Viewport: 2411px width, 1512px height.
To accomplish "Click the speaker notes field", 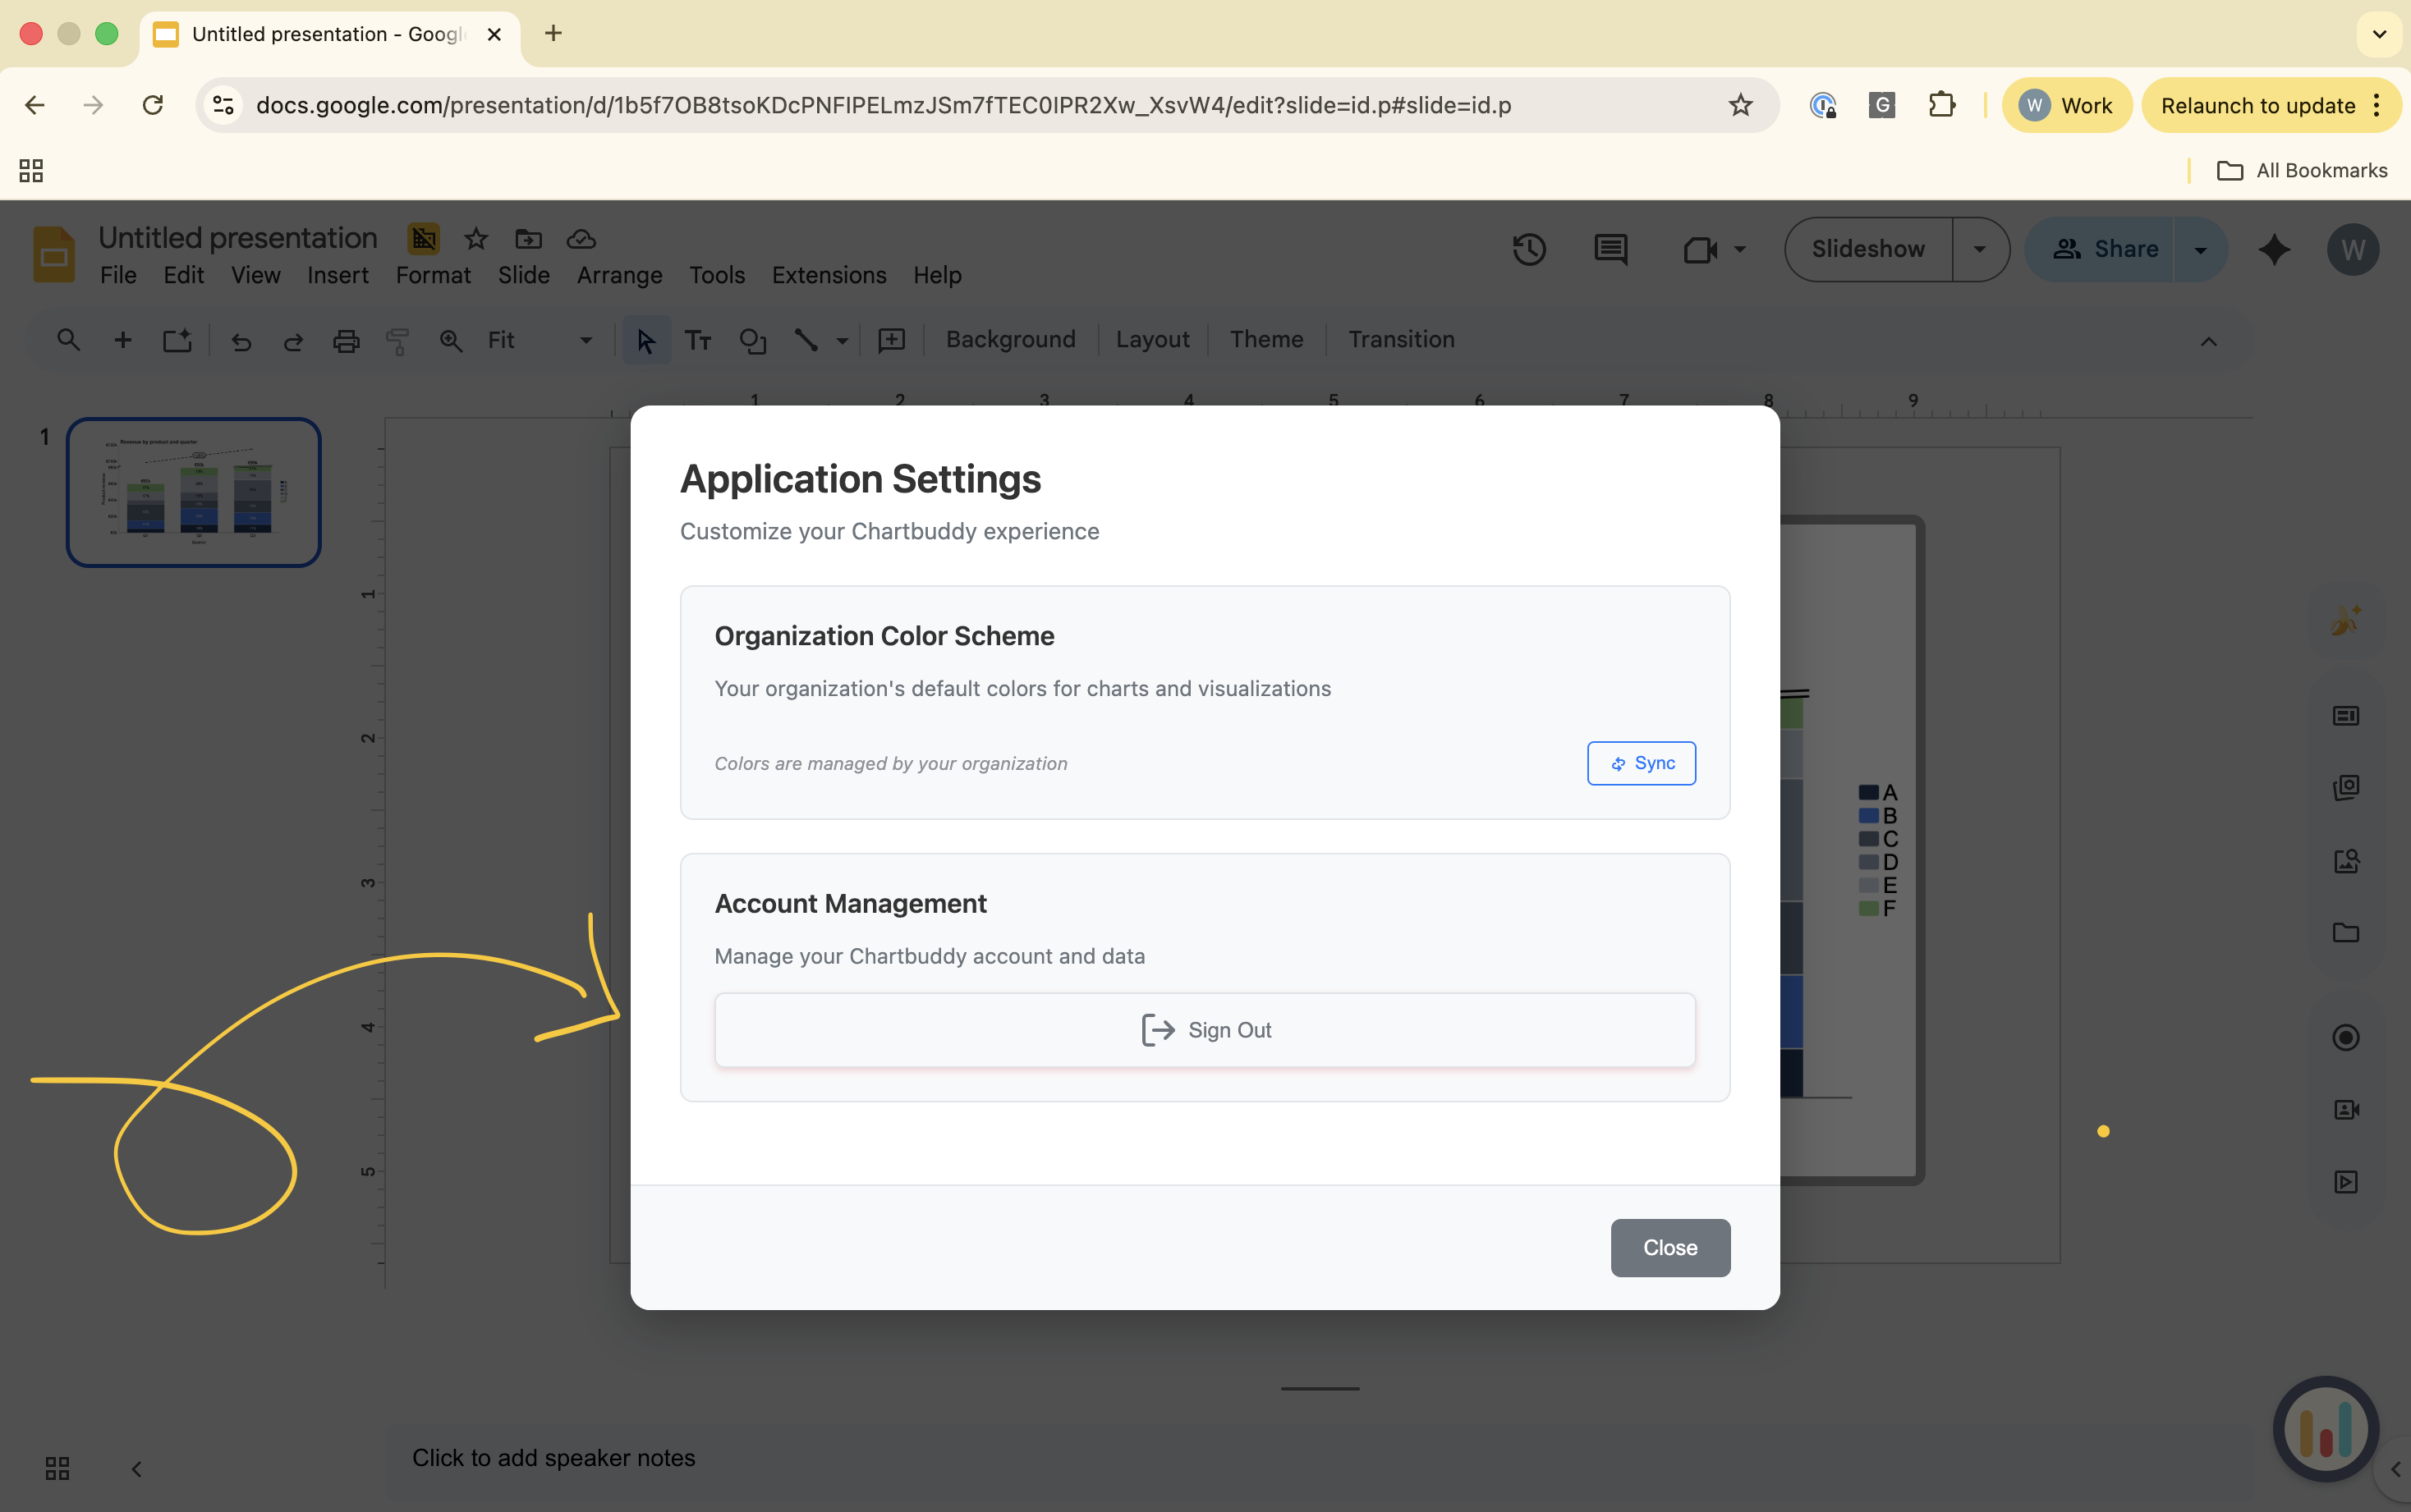I will [x=554, y=1457].
